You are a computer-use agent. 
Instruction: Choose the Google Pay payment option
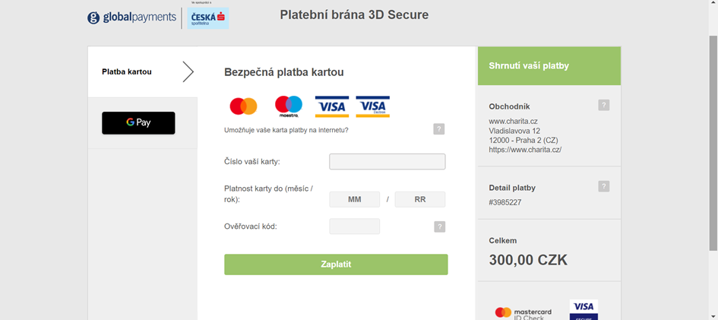tap(138, 122)
